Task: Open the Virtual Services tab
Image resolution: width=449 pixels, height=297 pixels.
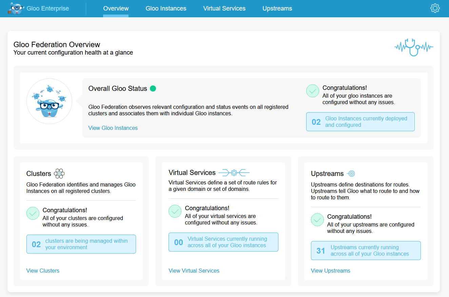Action: (224, 8)
